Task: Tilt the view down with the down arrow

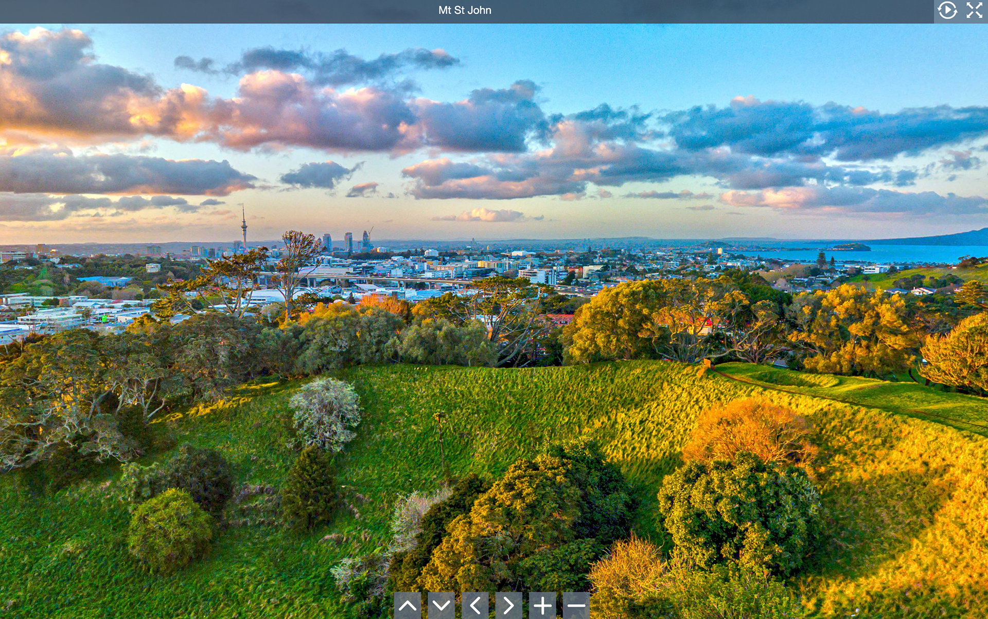Action: 441,605
